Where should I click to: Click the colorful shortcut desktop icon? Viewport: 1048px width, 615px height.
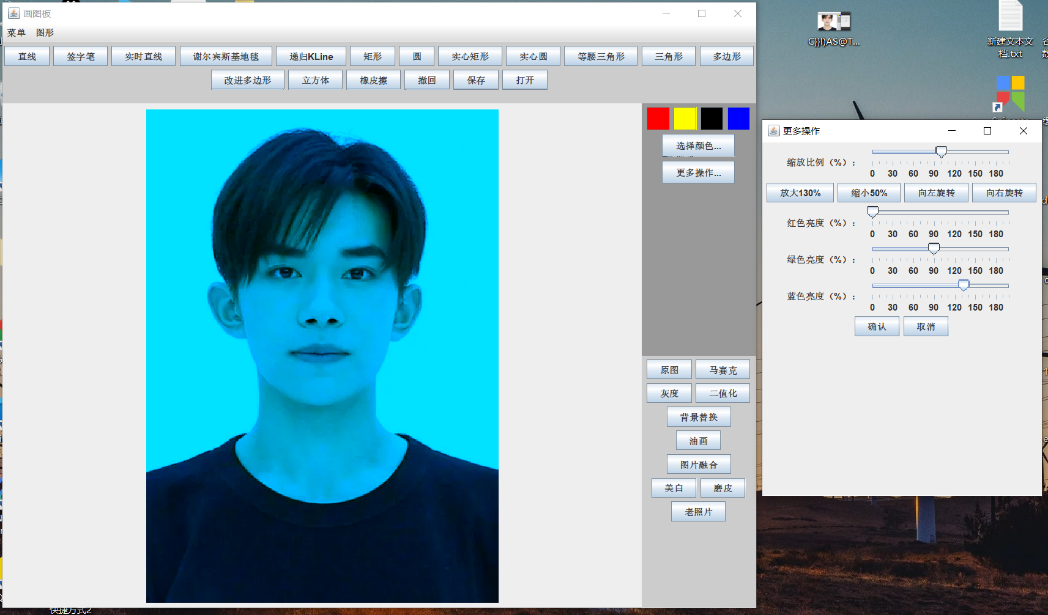[x=1010, y=94]
